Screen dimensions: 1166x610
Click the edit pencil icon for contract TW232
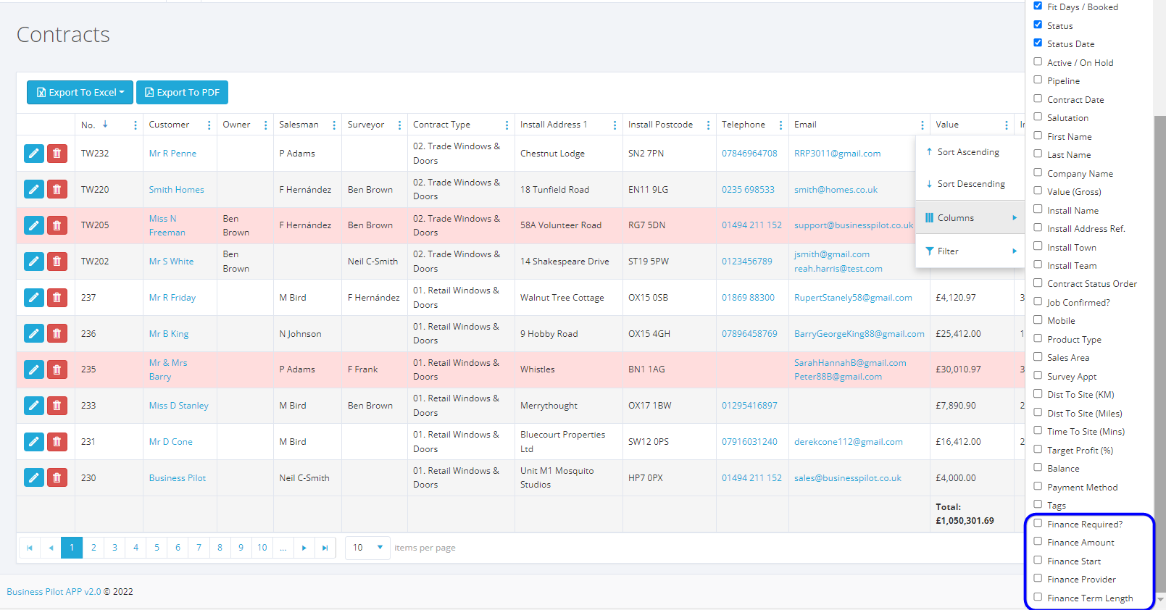[33, 154]
